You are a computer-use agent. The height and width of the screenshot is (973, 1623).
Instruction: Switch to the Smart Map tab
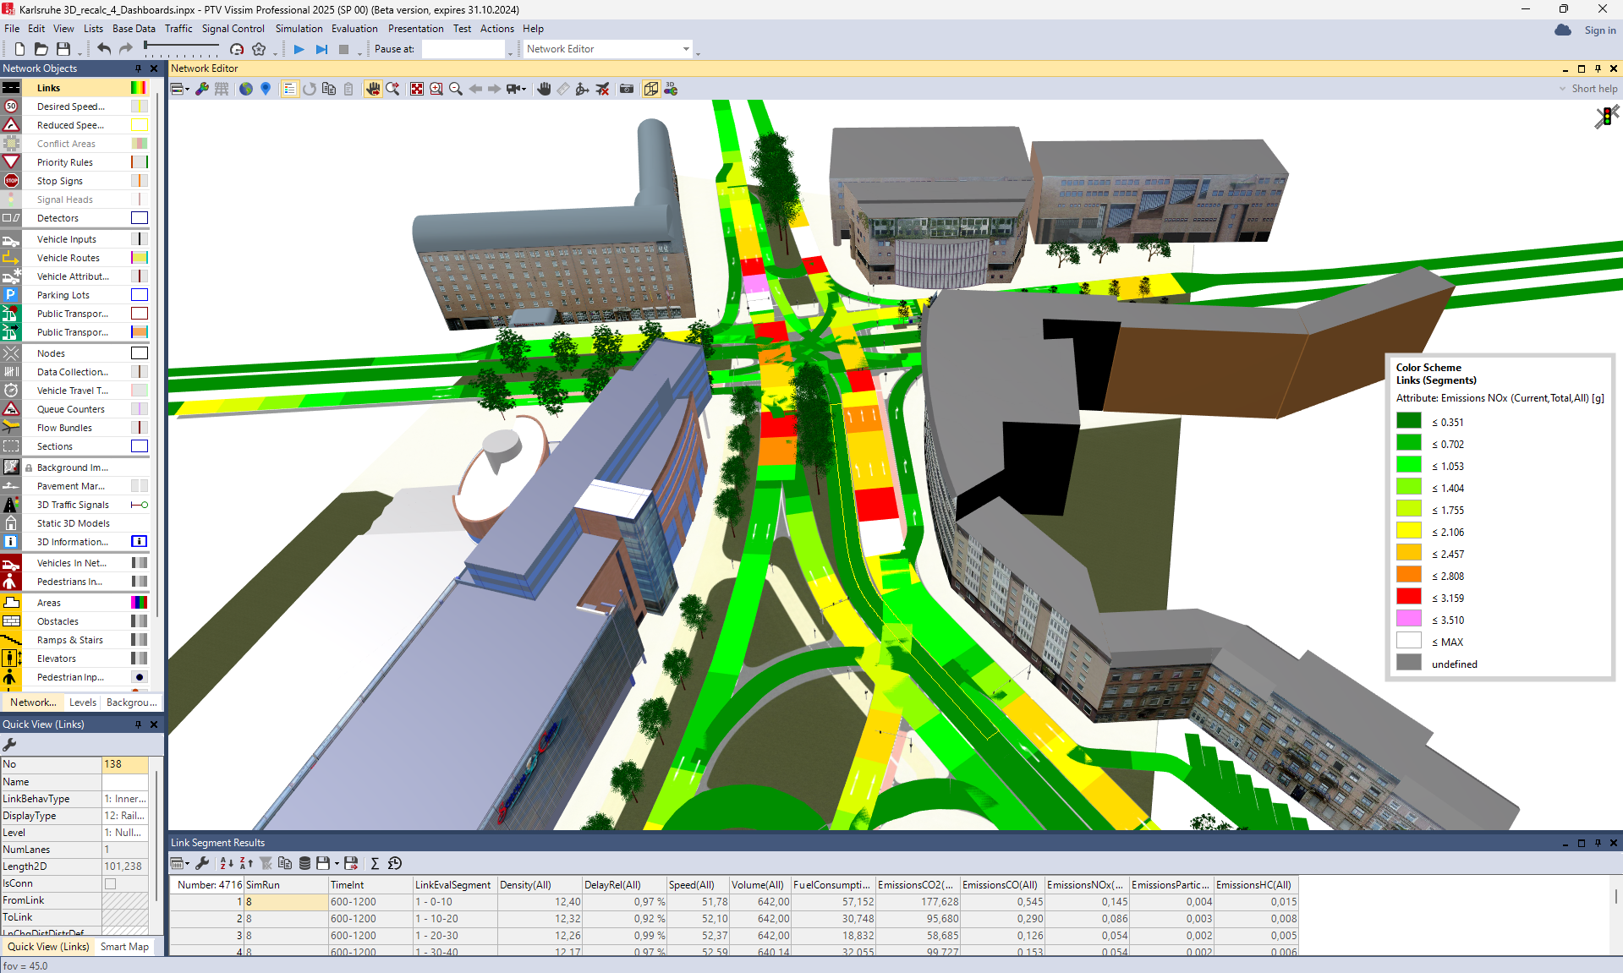[124, 947]
